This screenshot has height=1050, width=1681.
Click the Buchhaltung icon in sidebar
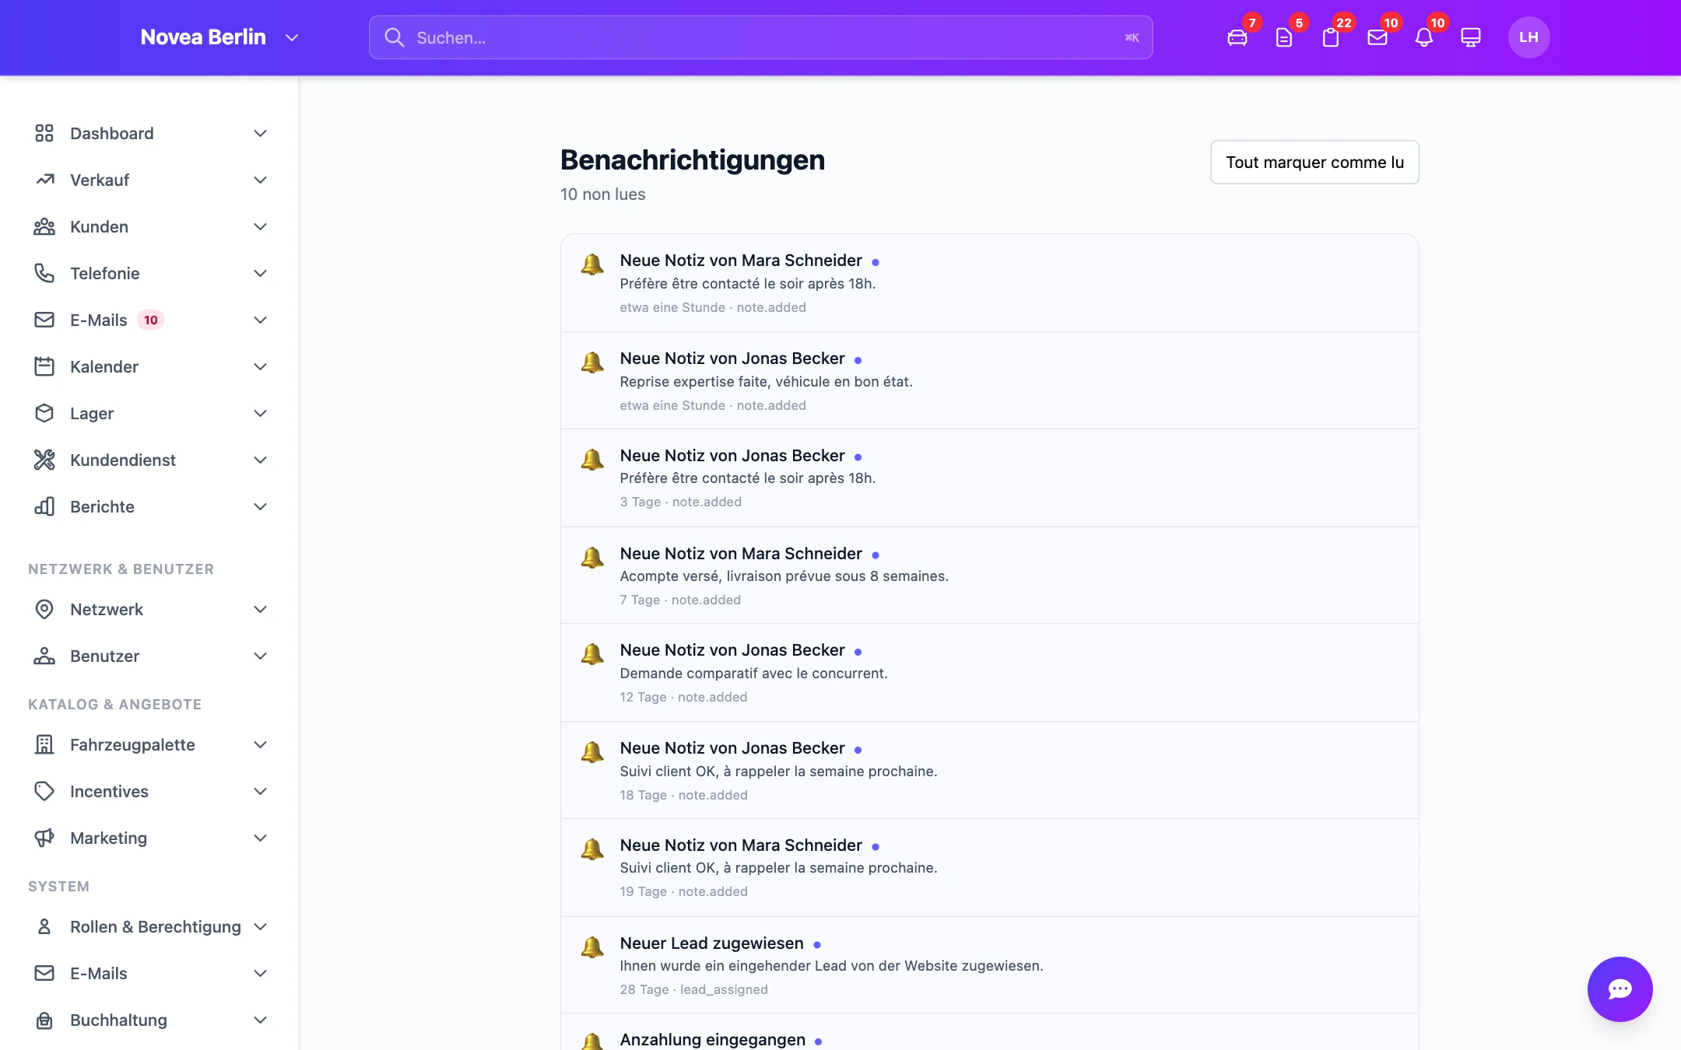click(44, 1020)
